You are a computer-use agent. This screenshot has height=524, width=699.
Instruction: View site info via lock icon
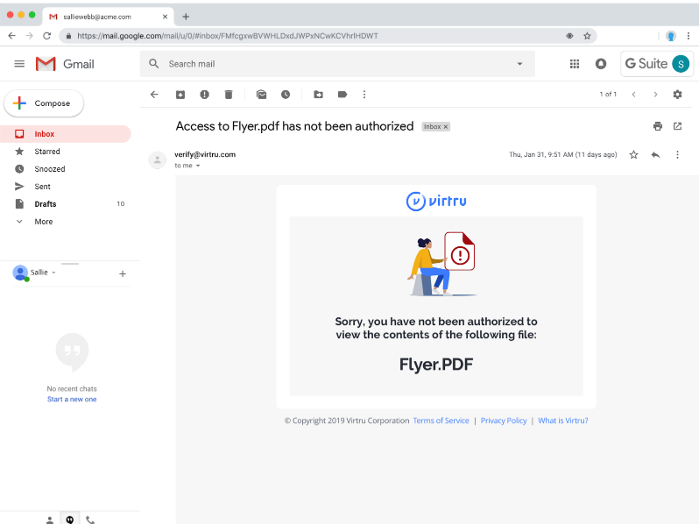(68, 36)
